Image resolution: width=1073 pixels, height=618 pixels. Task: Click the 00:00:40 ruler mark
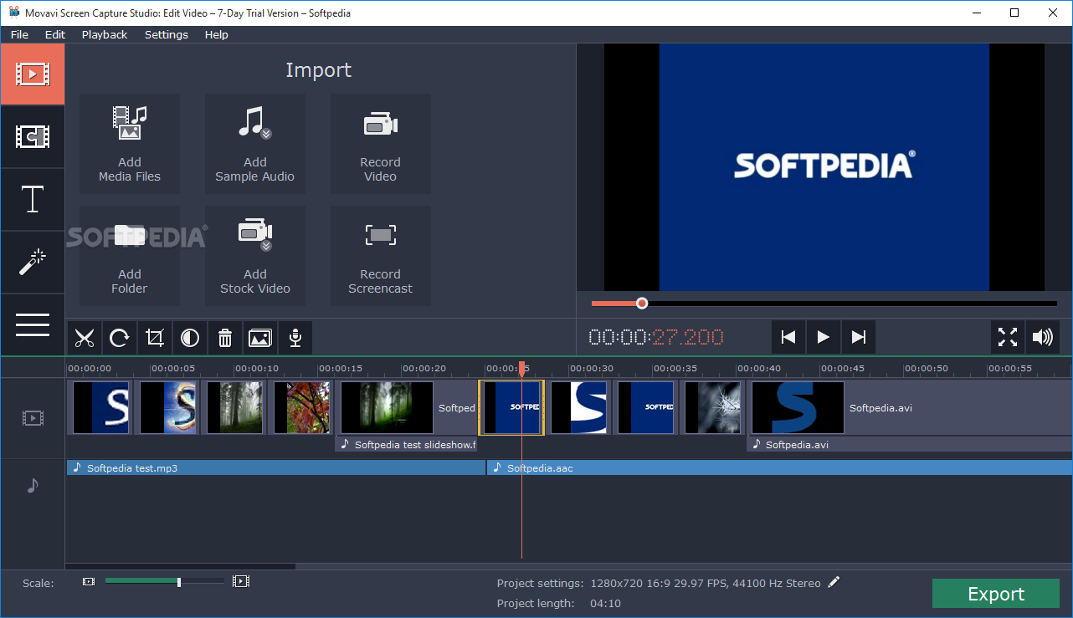759,368
